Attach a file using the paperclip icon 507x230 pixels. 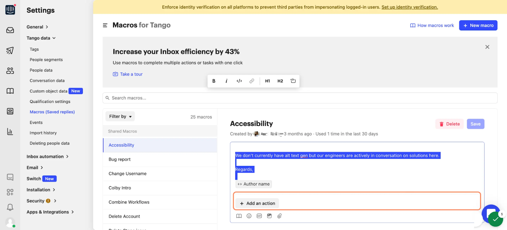click(x=279, y=216)
